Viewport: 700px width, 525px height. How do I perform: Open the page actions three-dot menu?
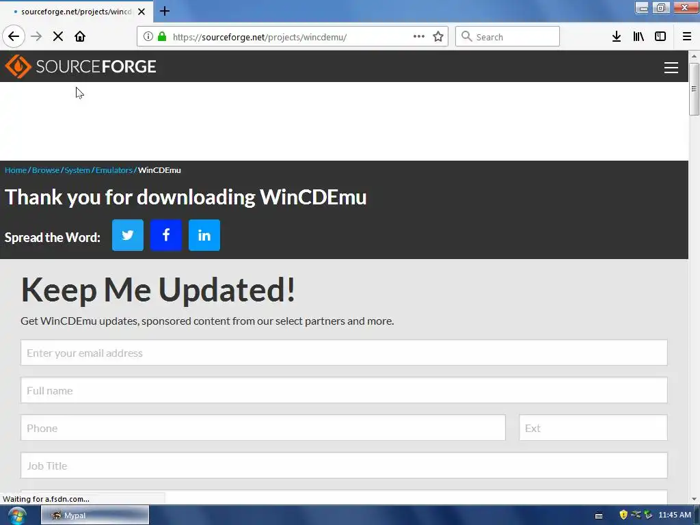pyautogui.click(x=419, y=36)
